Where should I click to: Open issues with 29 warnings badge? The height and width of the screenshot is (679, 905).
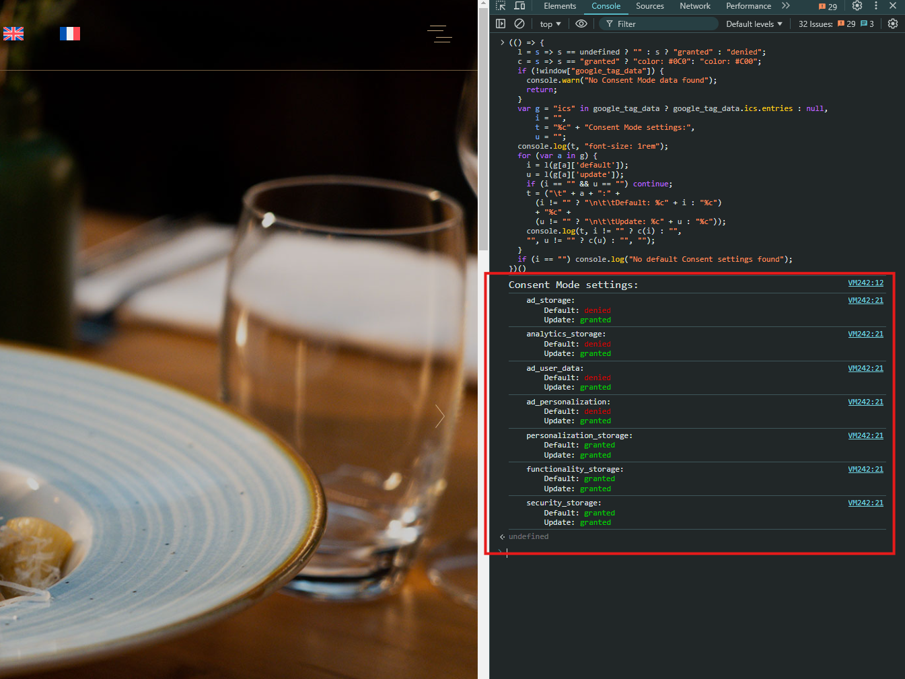(846, 24)
